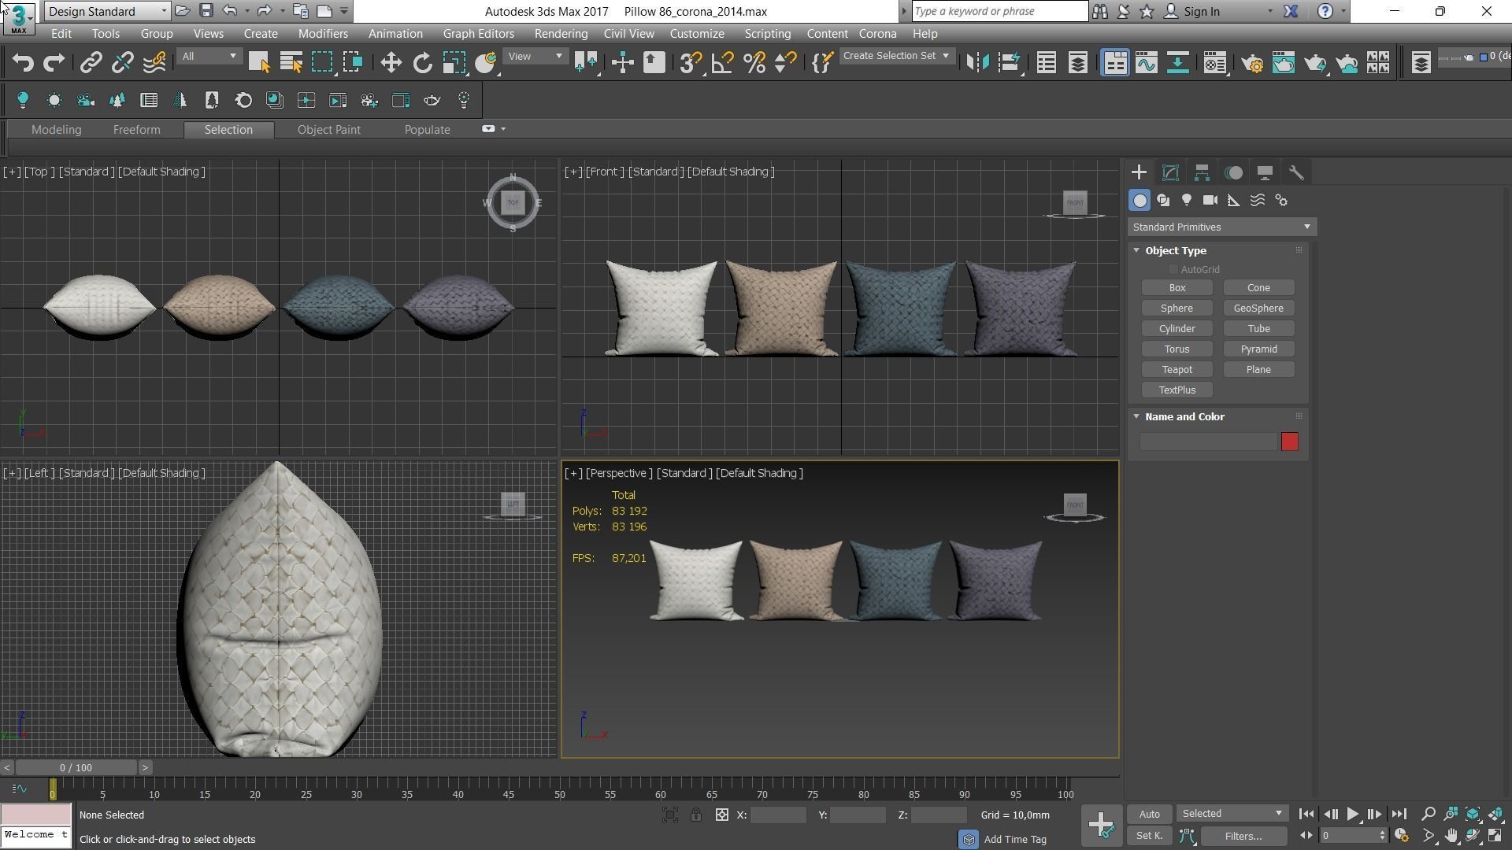Select the Shapes category icon
The height and width of the screenshot is (850, 1512).
click(1163, 201)
